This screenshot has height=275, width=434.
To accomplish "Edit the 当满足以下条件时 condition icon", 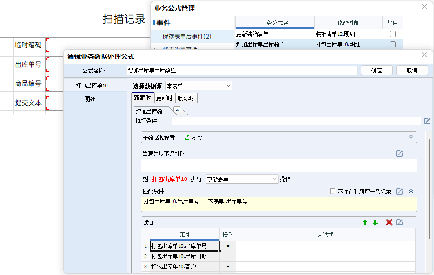I will coord(400,153).
